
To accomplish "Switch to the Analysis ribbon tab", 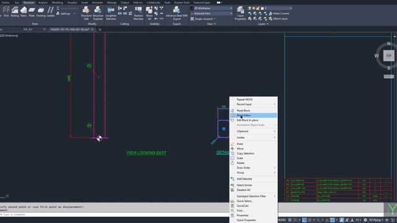I will click(43, 2).
